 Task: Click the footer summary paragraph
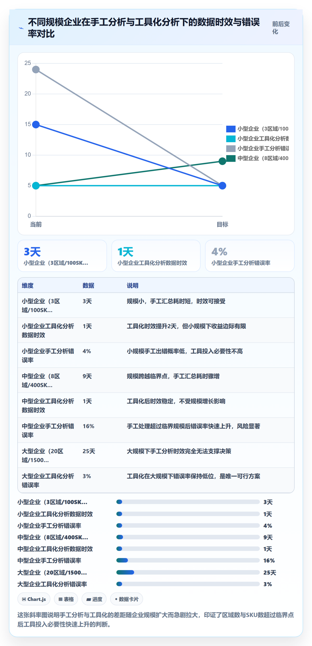(x=155, y=620)
